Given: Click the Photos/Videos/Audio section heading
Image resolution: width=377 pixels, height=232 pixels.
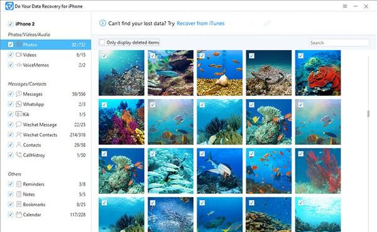Looking at the screenshot, I should click(x=29, y=34).
